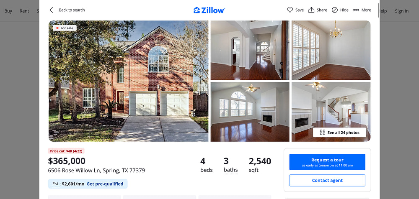The image size is (419, 199).
Task: Open the living room arched-window photo
Action: point(250,112)
